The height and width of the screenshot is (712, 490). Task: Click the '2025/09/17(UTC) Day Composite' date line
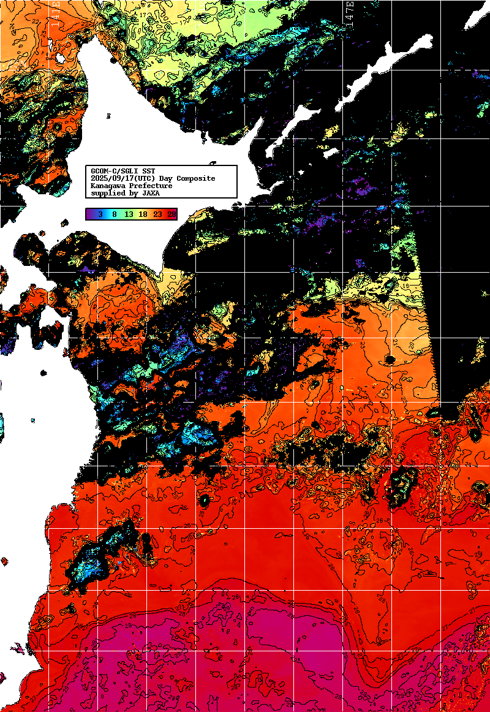tap(153, 178)
